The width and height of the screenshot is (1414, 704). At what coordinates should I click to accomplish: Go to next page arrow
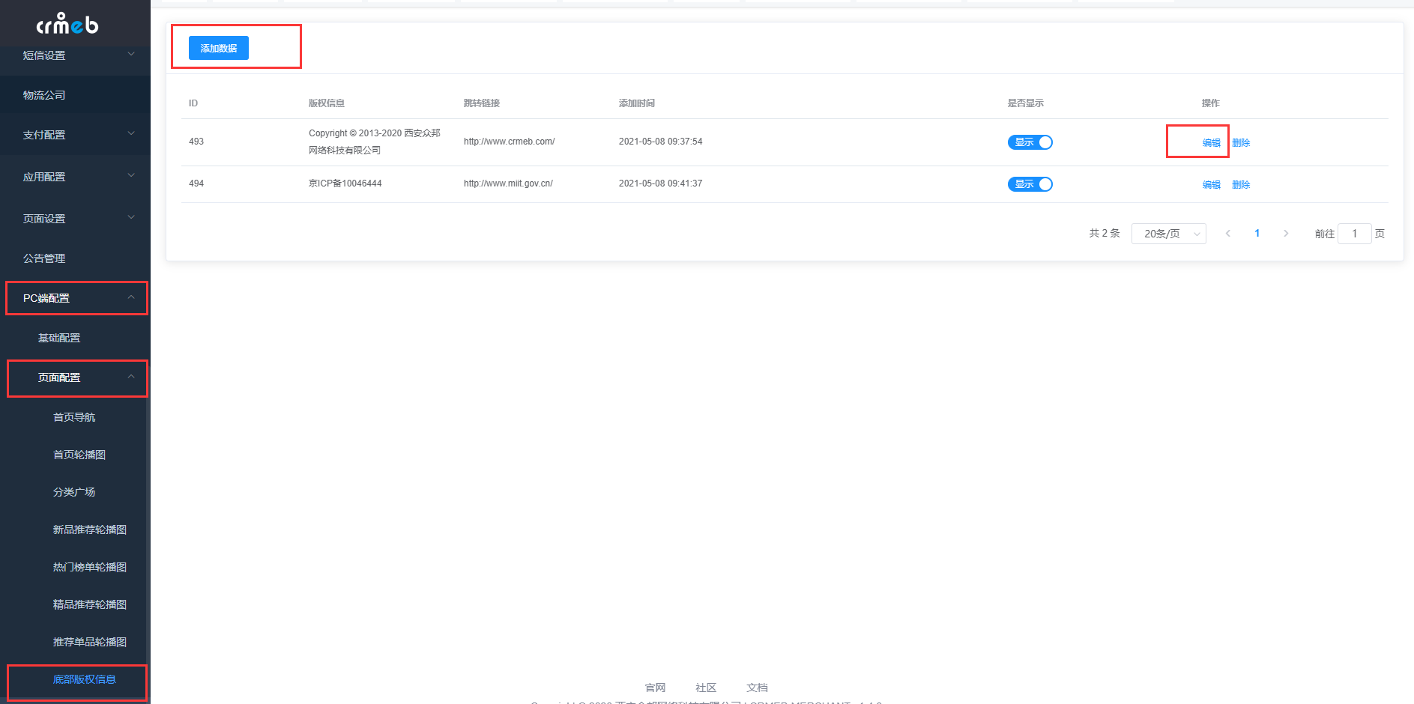(1286, 234)
